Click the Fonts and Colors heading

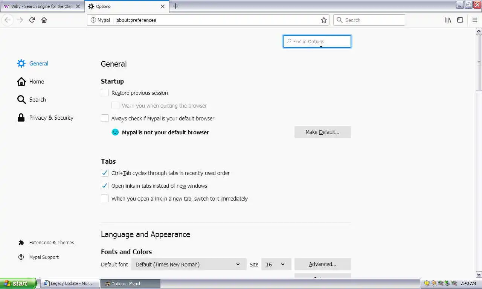click(127, 252)
